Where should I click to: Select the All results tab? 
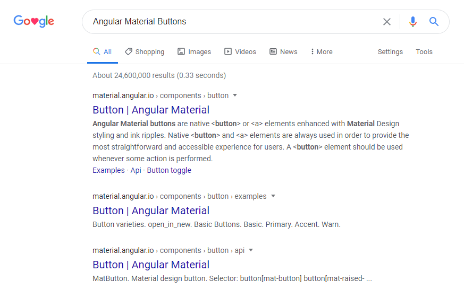click(x=103, y=51)
